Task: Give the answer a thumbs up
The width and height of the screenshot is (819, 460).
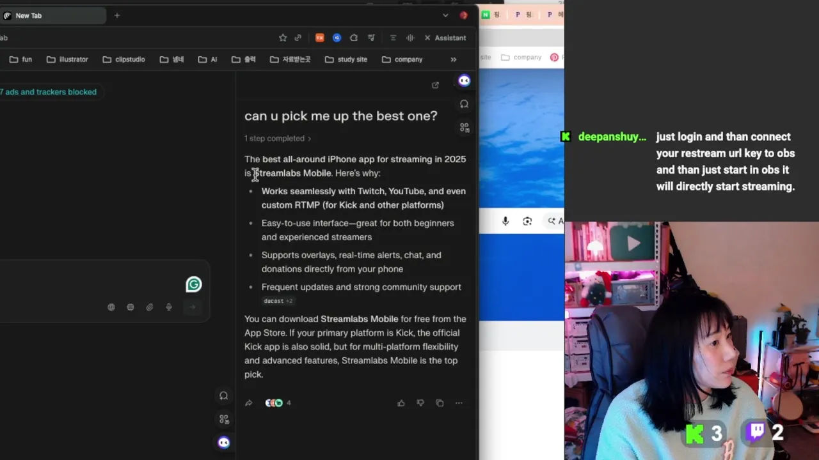Action: tap(401, 403)
